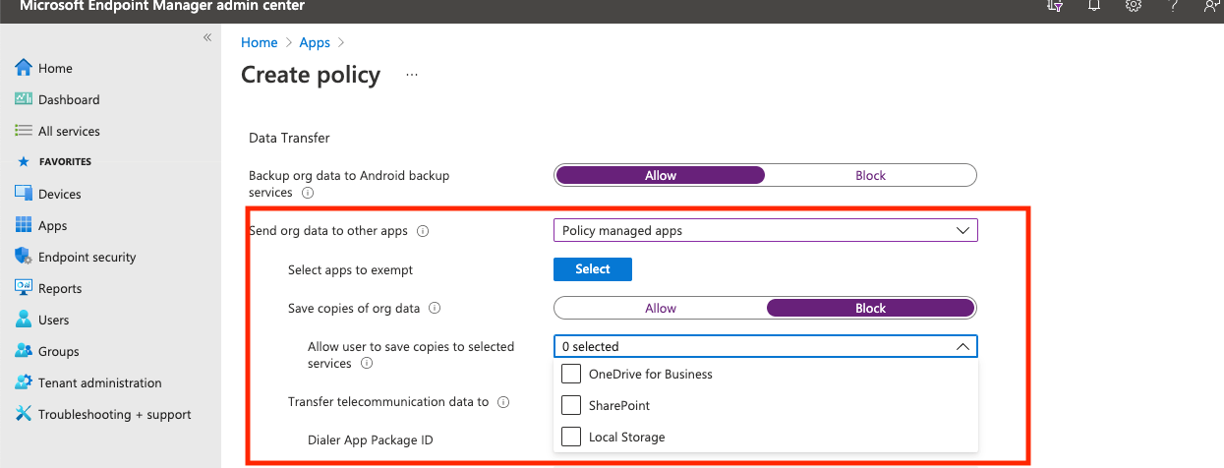Show info for Save copies of org data
The width and height of the screenshot is (1224, 468).
435,308
